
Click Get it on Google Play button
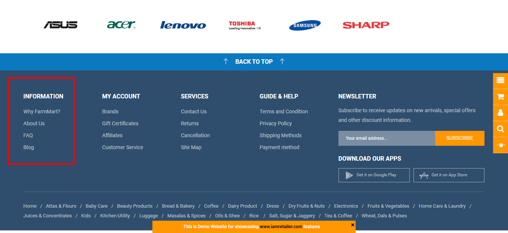(x=374, y=175)
